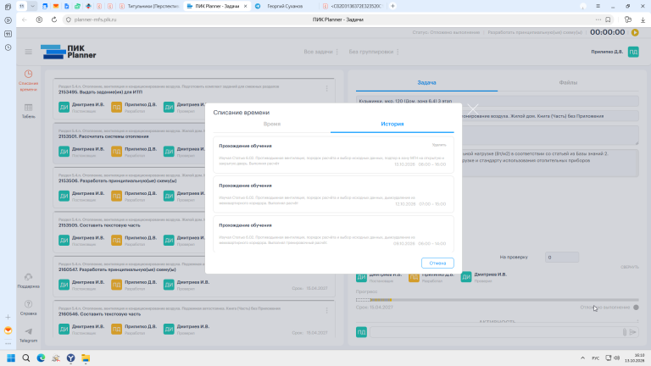Open the address bar three-dots menu
651x366 pixels.
(x=598, y=19)
